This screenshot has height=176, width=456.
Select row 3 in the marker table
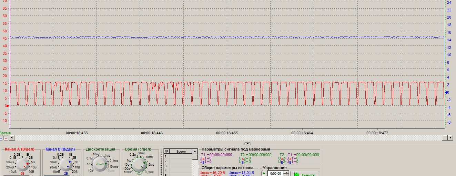(x=178, y=166)
